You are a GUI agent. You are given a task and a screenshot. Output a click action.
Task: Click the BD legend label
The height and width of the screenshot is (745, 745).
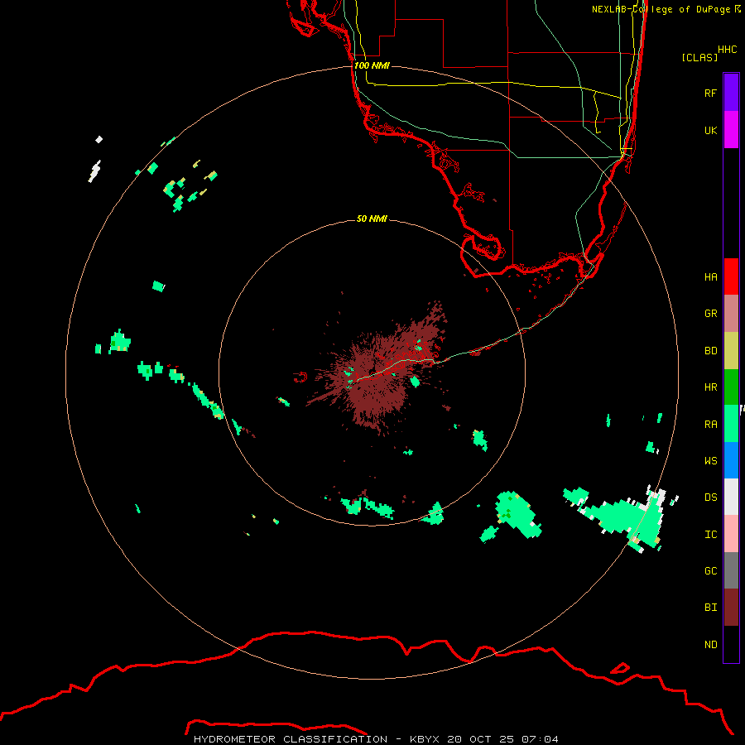(x=710, y=351)
